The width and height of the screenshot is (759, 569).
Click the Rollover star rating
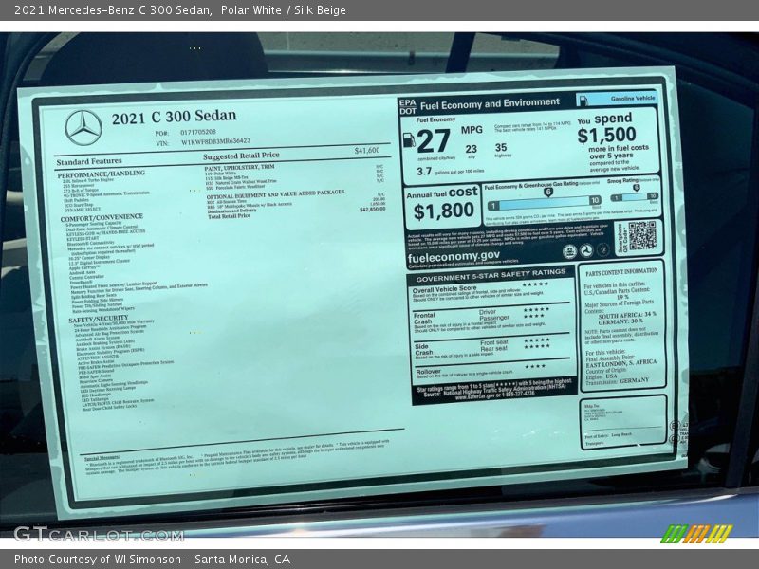click(535, 367)
